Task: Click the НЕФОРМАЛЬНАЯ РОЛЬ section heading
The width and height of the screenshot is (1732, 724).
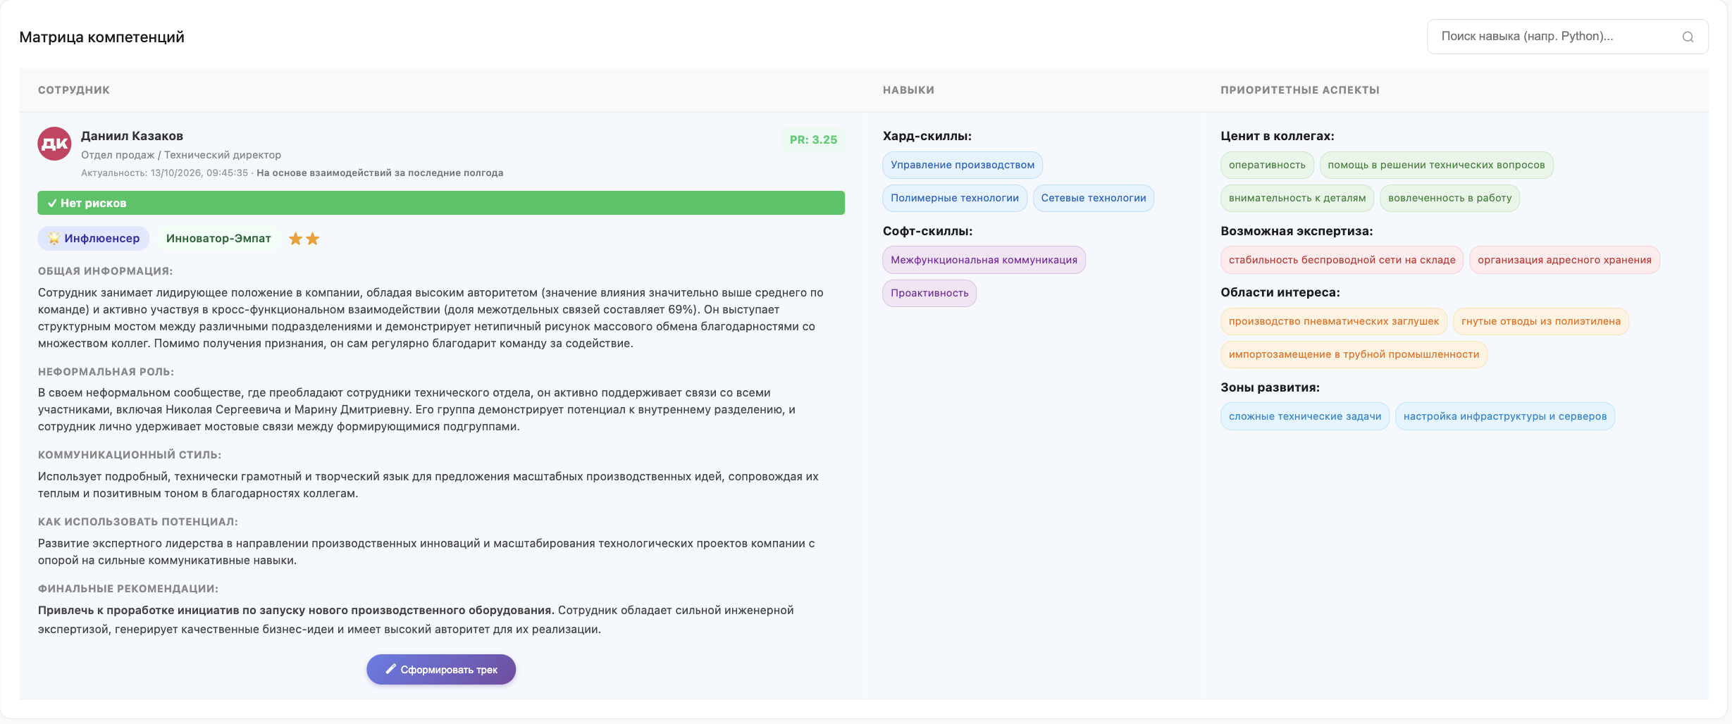Action: (106, 372)
